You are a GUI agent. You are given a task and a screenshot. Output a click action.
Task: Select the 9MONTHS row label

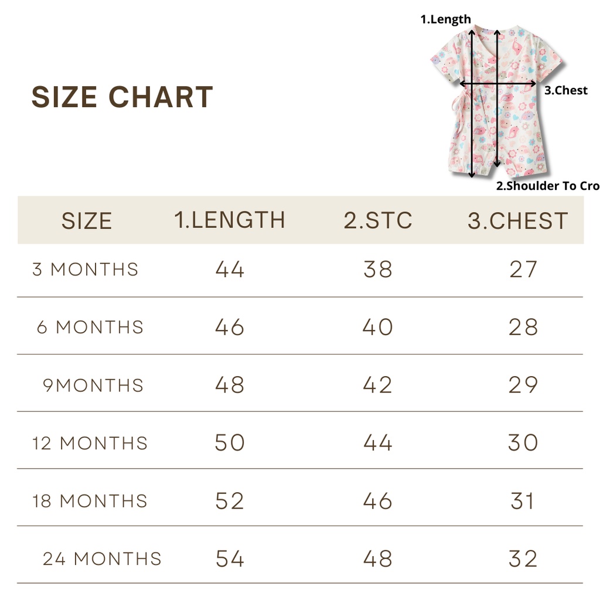pos(93,385)
